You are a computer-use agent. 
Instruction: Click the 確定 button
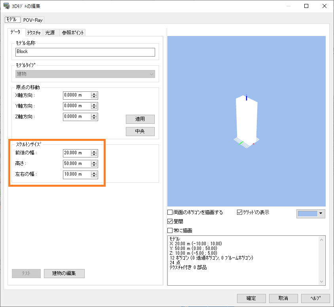click(251, 298)
